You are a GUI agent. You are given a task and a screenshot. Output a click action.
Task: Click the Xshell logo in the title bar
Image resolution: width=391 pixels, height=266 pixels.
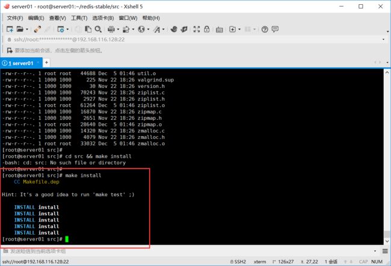7,6
